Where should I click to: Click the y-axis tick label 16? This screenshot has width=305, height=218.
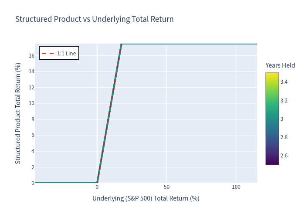point(31,56)
